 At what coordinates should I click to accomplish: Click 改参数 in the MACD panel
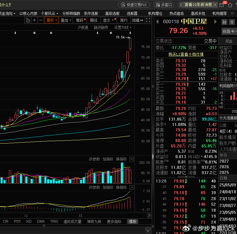94,187
